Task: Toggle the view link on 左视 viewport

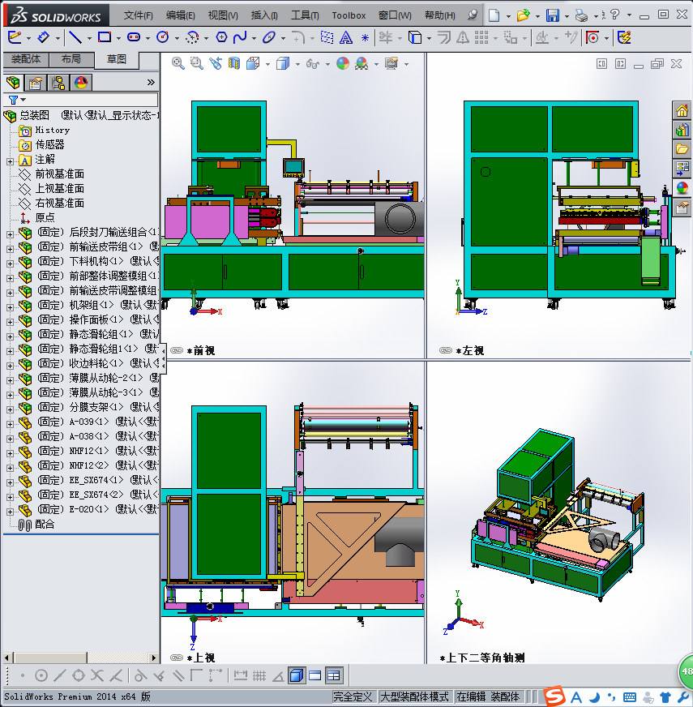Action: [x=446, y=350]
